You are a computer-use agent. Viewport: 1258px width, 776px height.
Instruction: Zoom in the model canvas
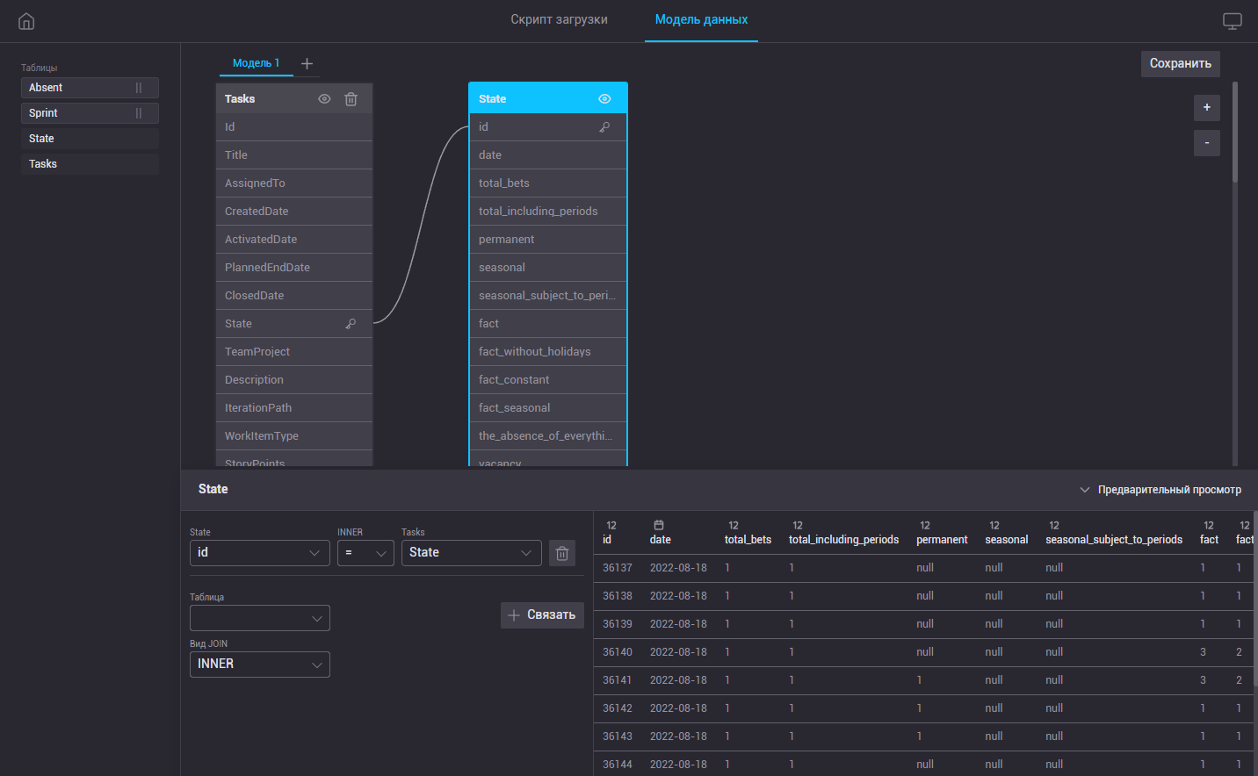1207,107
